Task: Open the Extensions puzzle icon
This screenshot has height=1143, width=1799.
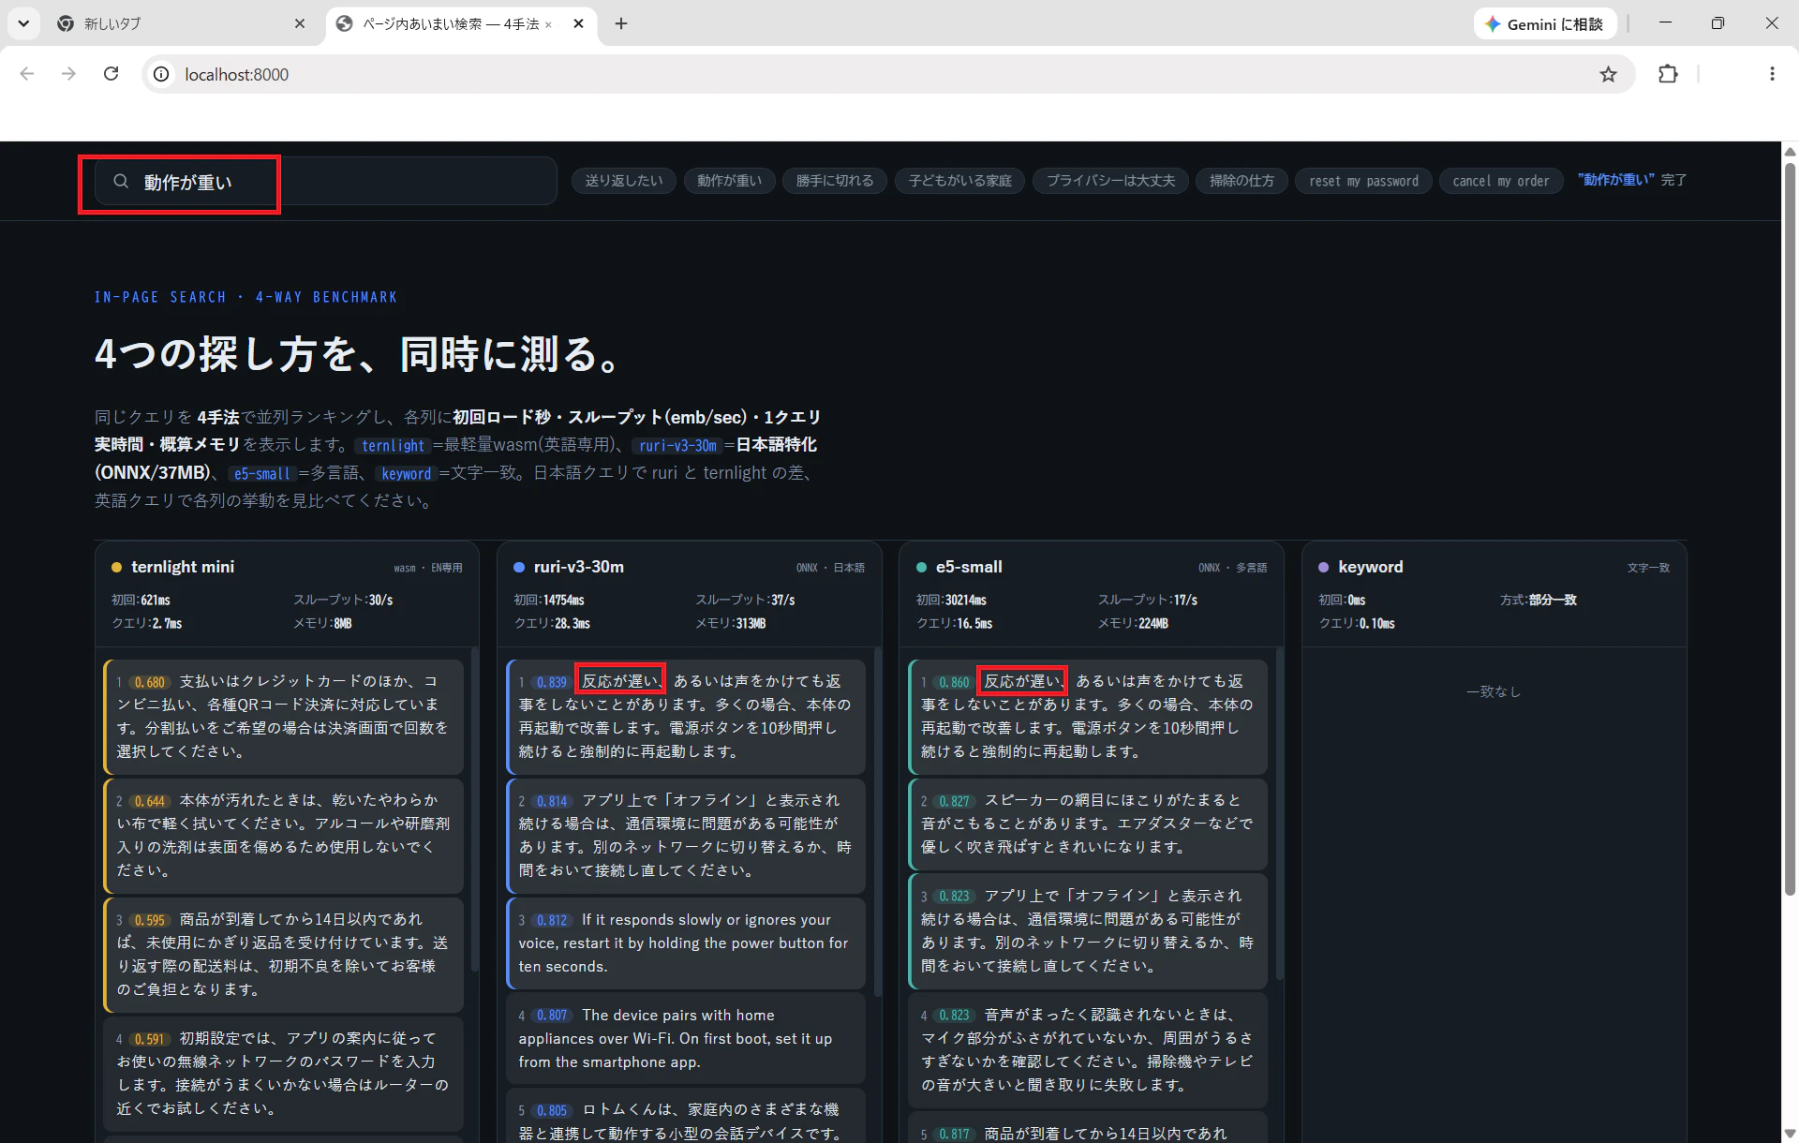Action: point(1669,74)
